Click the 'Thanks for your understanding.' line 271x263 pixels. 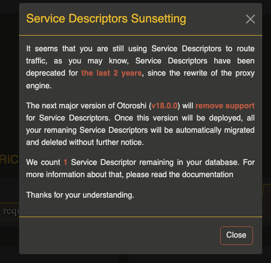coord(80,195)
